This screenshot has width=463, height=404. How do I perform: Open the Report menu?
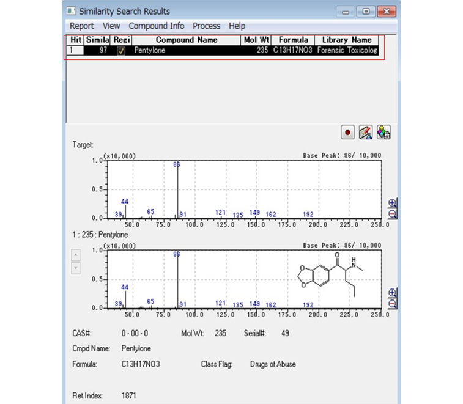pos(82,26)
